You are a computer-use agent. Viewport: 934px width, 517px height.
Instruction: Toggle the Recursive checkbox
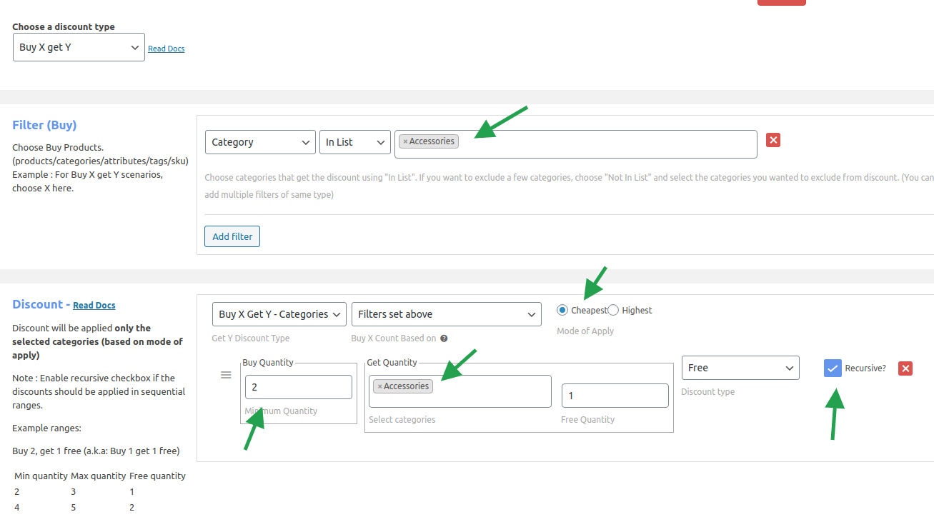[833, 368]
